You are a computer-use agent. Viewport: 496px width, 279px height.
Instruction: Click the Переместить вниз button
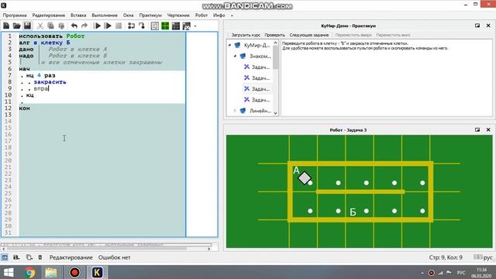click(393, 35)
